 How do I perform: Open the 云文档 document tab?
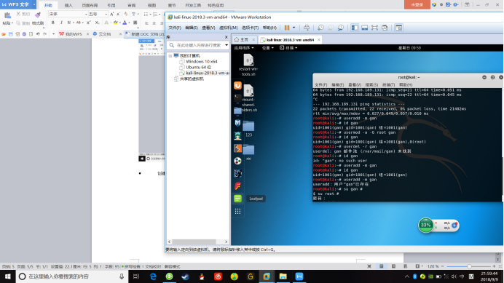pyautogui.click(x=104, y=34)
